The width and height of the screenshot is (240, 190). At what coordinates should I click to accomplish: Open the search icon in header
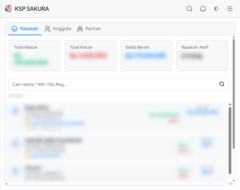[x=189, y=9]
